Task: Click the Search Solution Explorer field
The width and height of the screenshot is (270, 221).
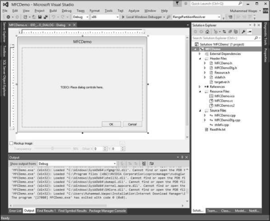Action: (225, 38)
